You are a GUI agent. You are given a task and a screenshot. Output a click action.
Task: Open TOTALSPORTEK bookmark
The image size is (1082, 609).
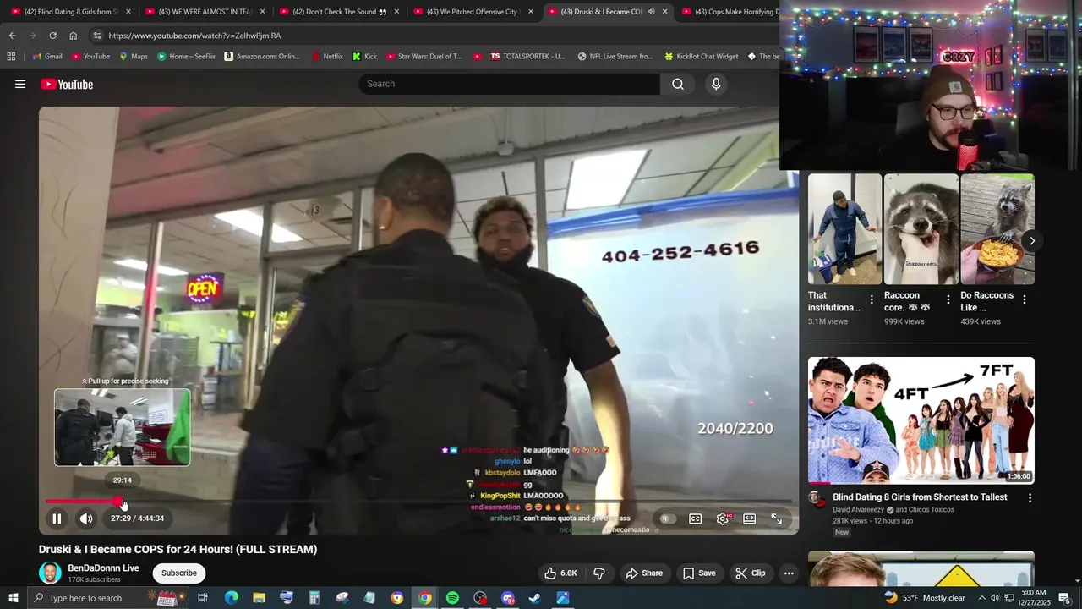(x=527, y=57)
